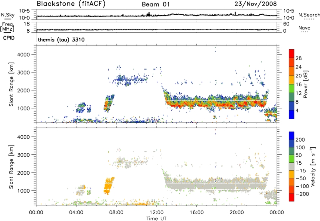Click the '60' tick right of frequency panel
The image size is (320, 221).
(286, 24)
